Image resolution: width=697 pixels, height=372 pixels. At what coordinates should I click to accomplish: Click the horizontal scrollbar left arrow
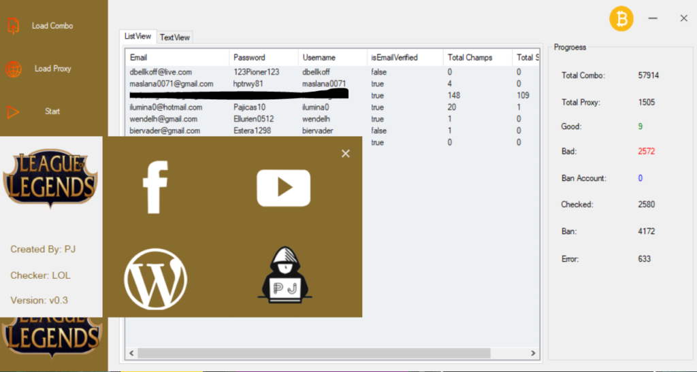click(131, 353)
